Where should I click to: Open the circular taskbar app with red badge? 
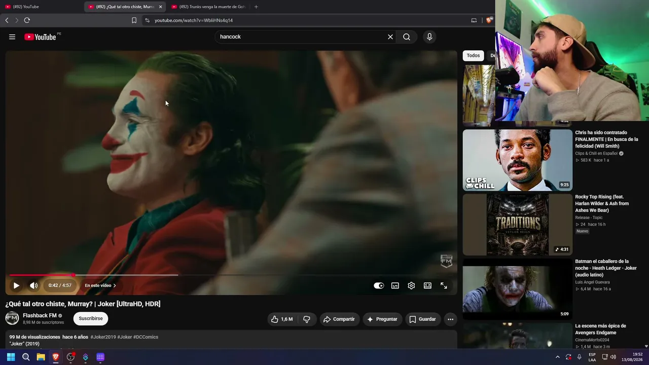tap(70, 357)
